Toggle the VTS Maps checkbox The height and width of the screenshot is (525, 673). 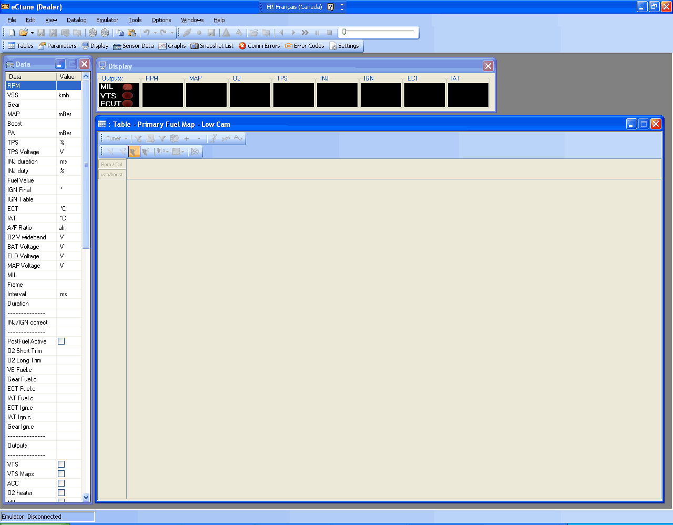point(61,474)
